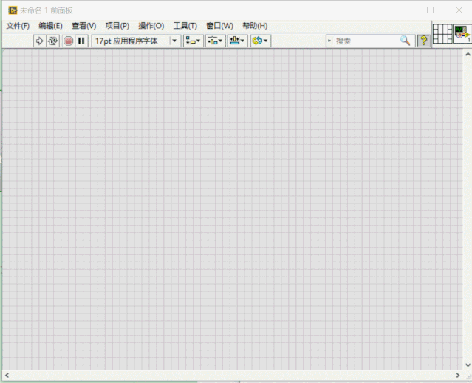
Task: Click the search magnifier icon
Action: pyautogui.click(x=406, y=41)
